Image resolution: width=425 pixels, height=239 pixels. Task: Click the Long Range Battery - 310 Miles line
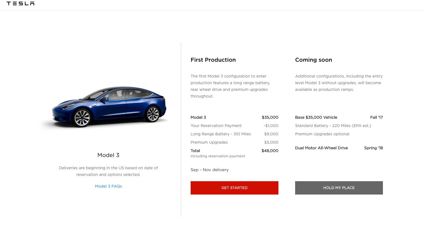click(x=220, y=134)
